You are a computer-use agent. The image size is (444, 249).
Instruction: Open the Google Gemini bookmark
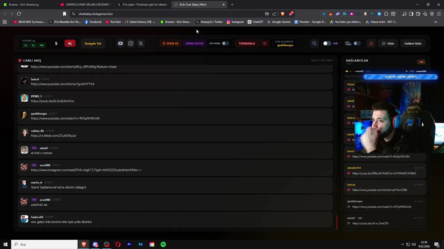(x=279, y=22)
